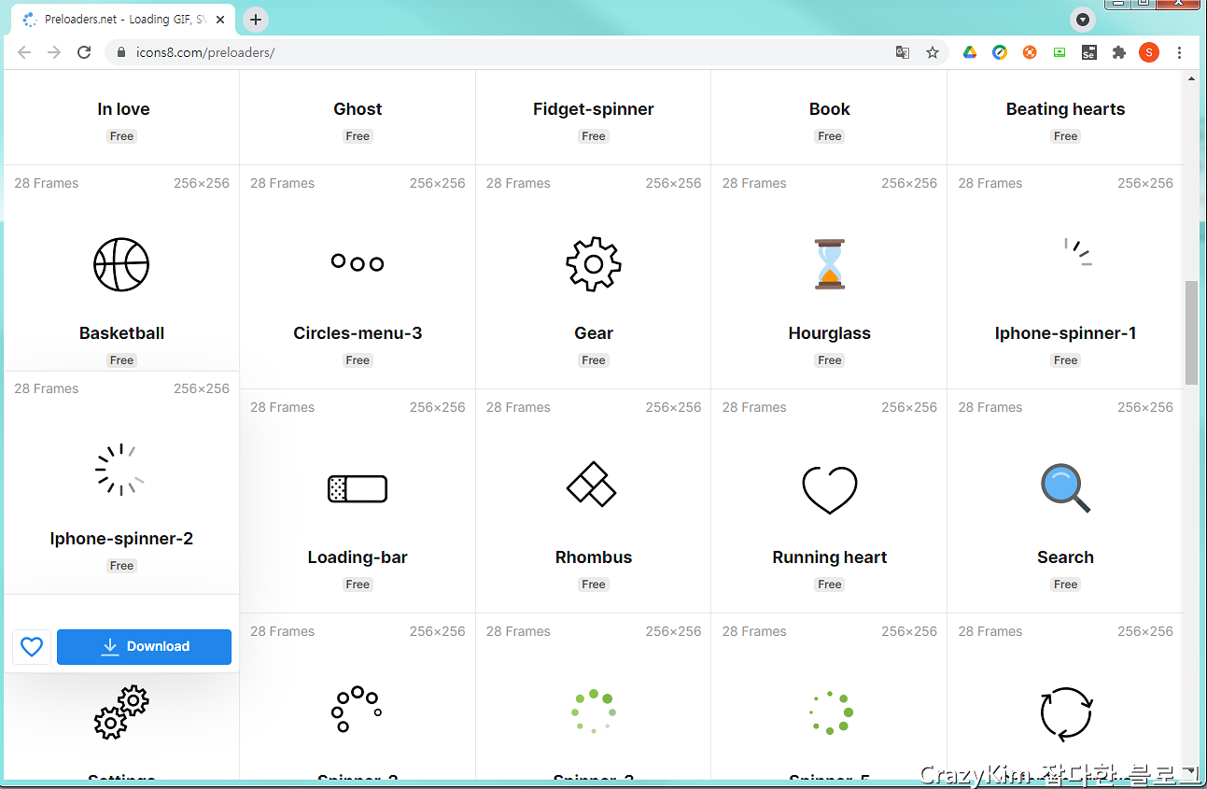Add Iphone-spinner-2 to favorites with heart
1207x789 pixels.
point(32,646)
